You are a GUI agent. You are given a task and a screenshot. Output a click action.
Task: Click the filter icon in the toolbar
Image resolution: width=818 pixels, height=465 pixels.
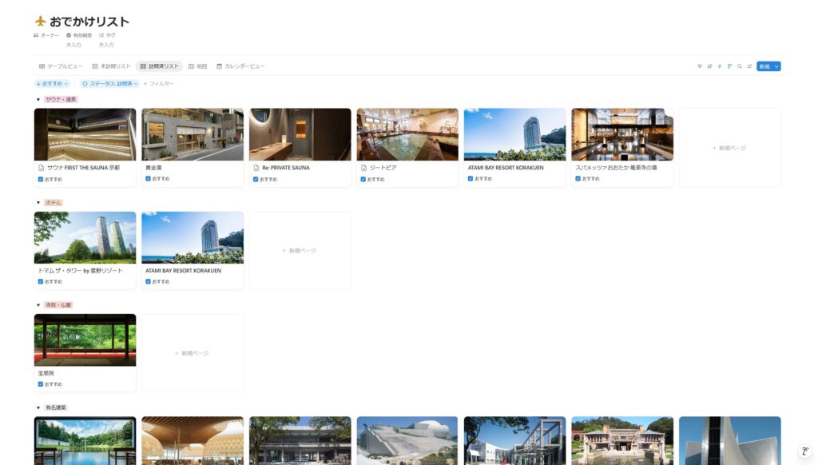pos(700,66)
